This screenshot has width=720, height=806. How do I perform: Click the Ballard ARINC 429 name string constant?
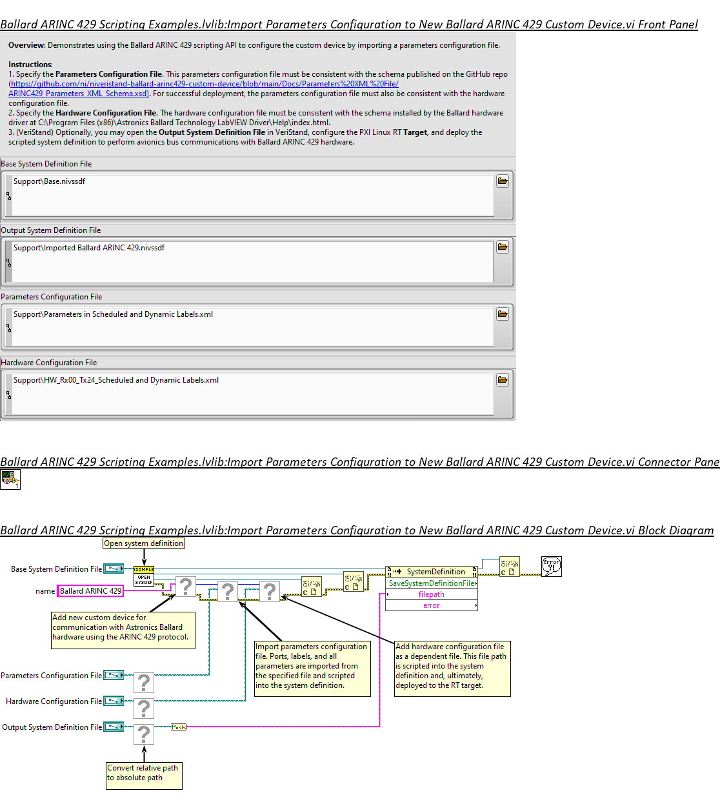(x=90, y=591)
